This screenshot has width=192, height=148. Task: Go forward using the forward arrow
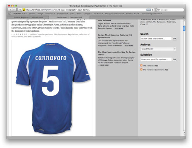coord(14,10)
